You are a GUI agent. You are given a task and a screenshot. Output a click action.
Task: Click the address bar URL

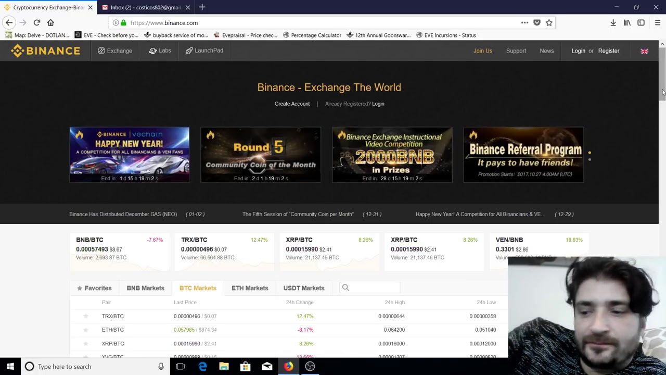tap(164, 23)
